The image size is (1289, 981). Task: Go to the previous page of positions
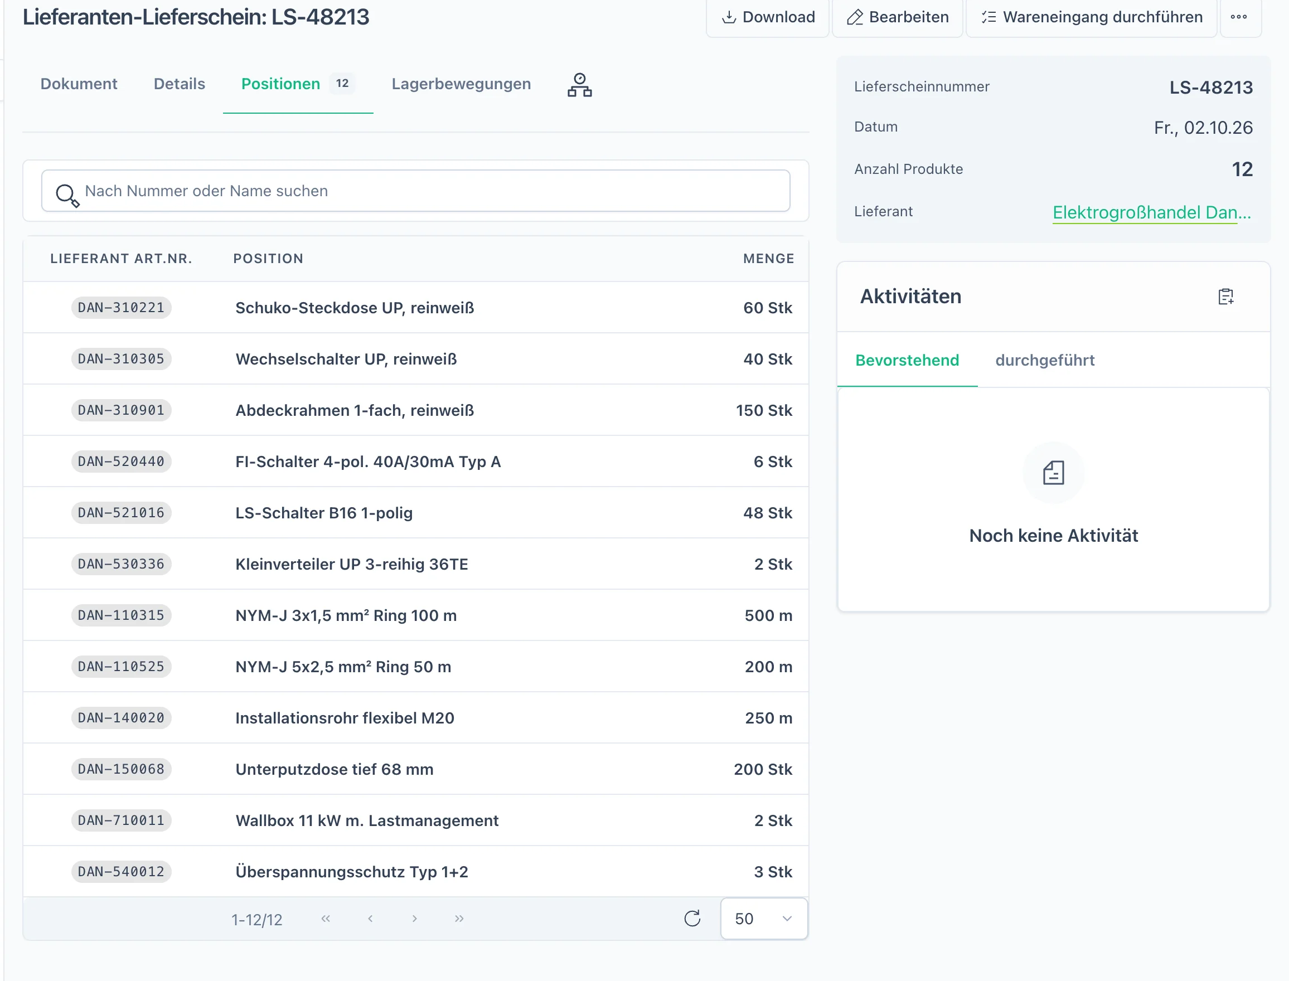370,919
